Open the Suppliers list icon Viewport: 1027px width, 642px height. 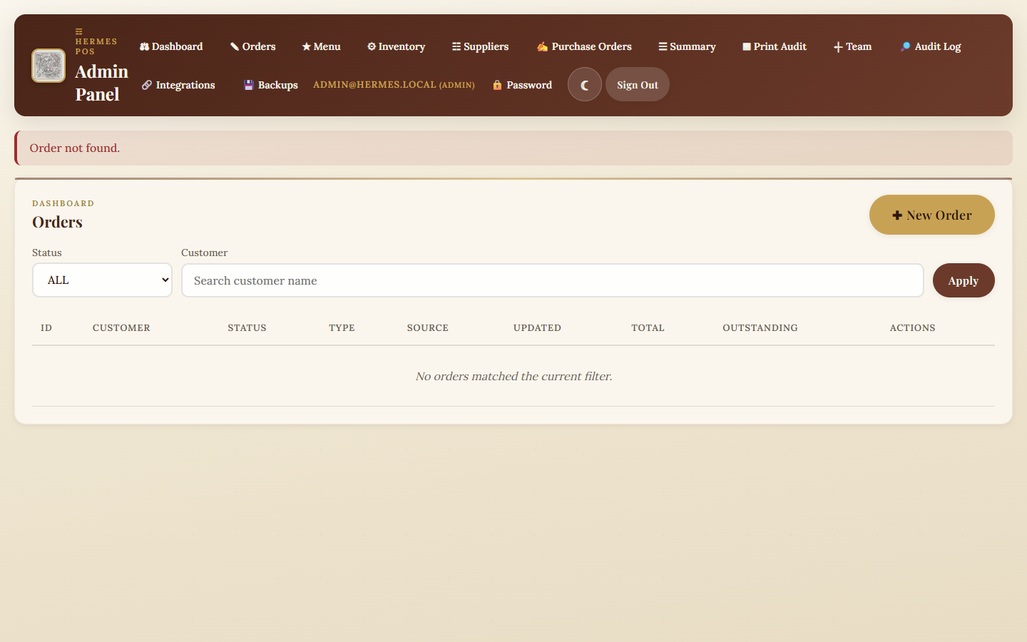pos(455,46)
